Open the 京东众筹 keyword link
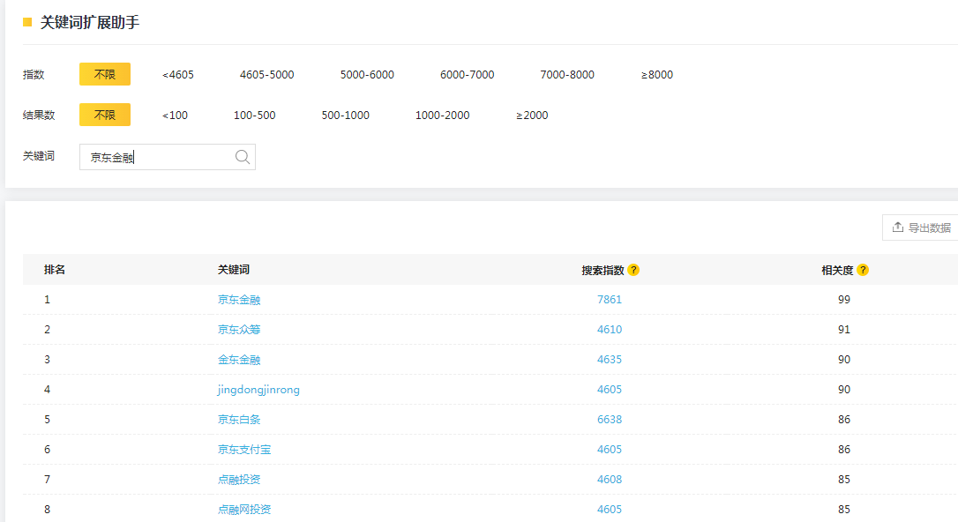 (239, 330)
